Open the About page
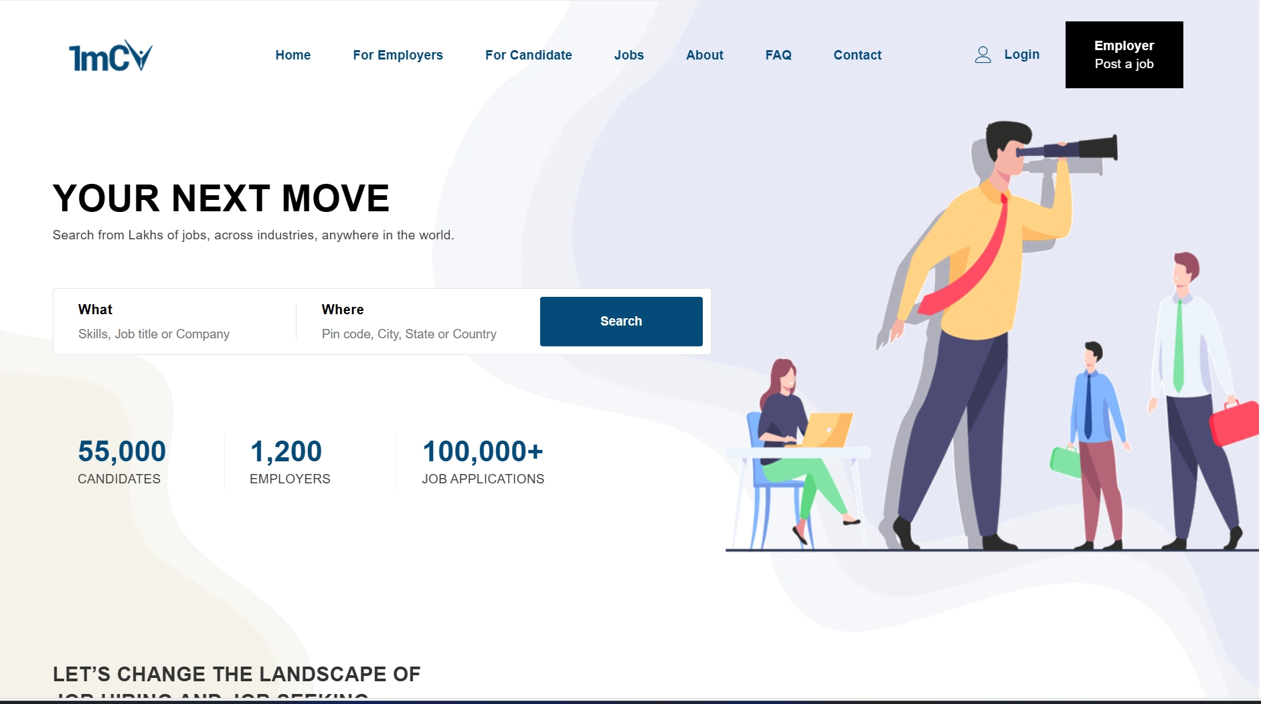The image size is (1261, 704). [704, 55]
